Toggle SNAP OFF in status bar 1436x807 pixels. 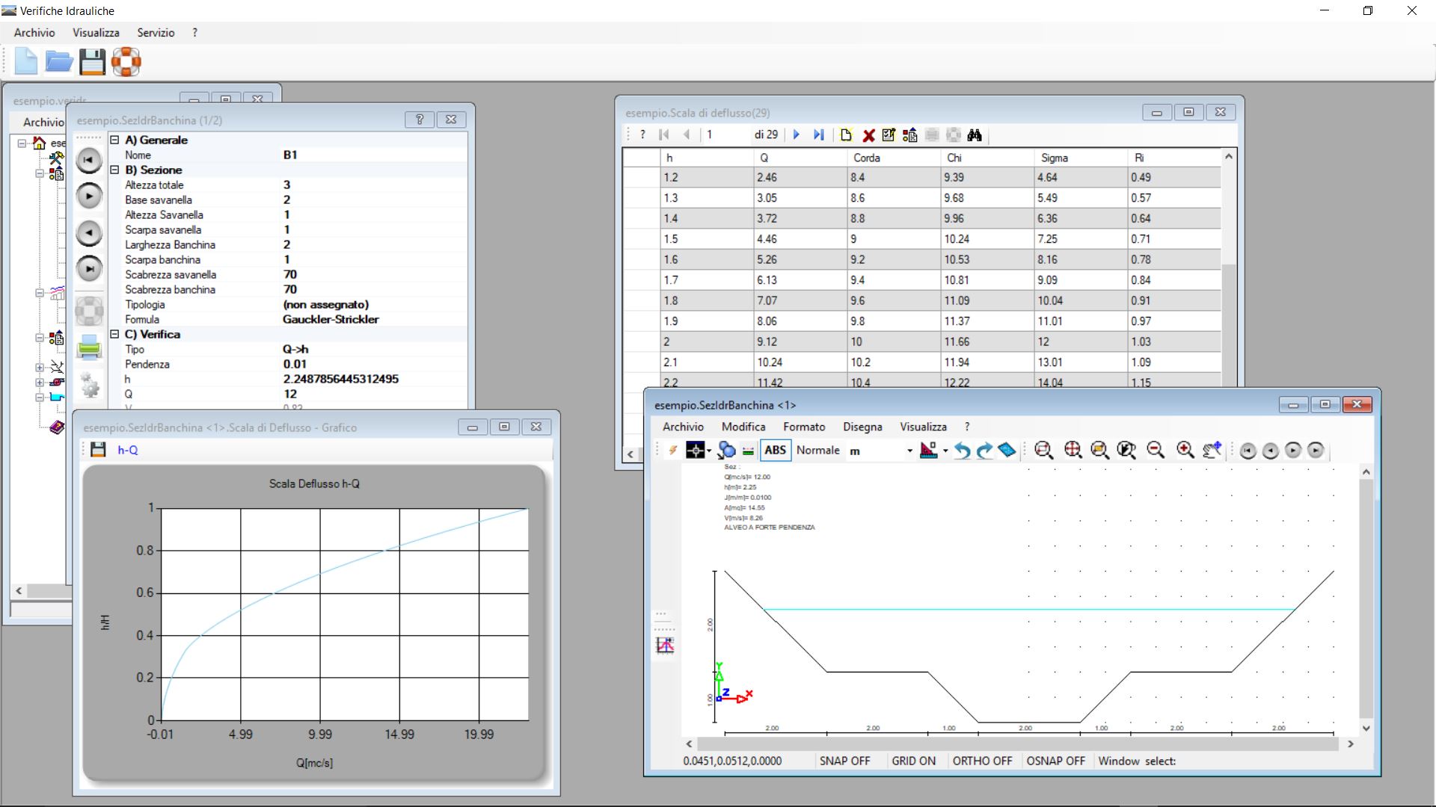[844, 761]
